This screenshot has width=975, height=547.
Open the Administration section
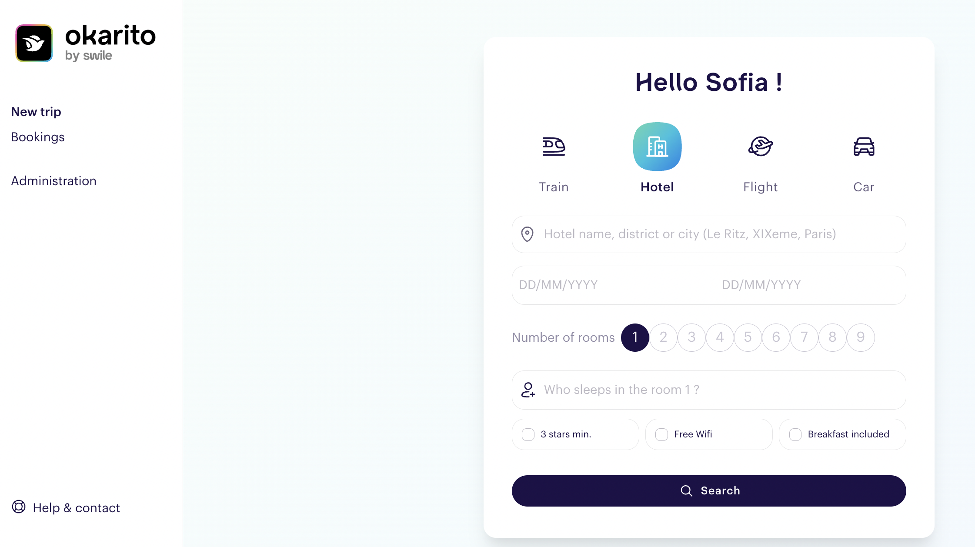point(54,181)
